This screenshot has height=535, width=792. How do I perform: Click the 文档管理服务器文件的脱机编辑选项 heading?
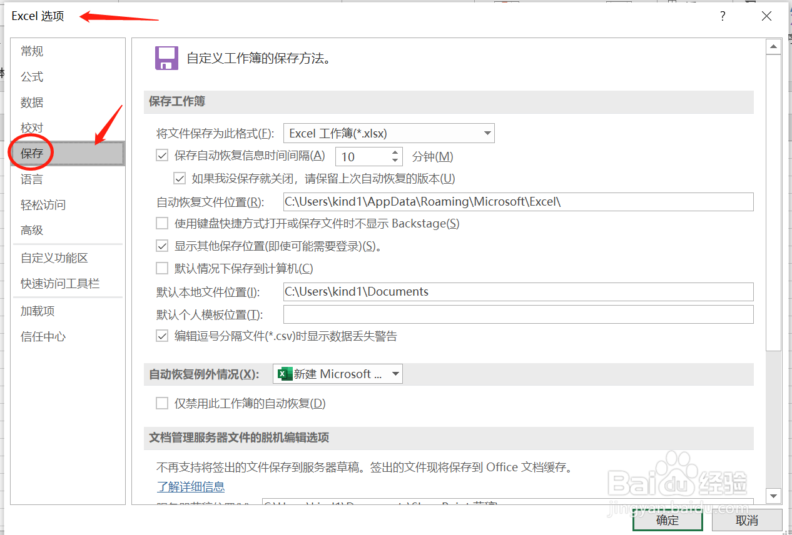(x=239, y=437)
